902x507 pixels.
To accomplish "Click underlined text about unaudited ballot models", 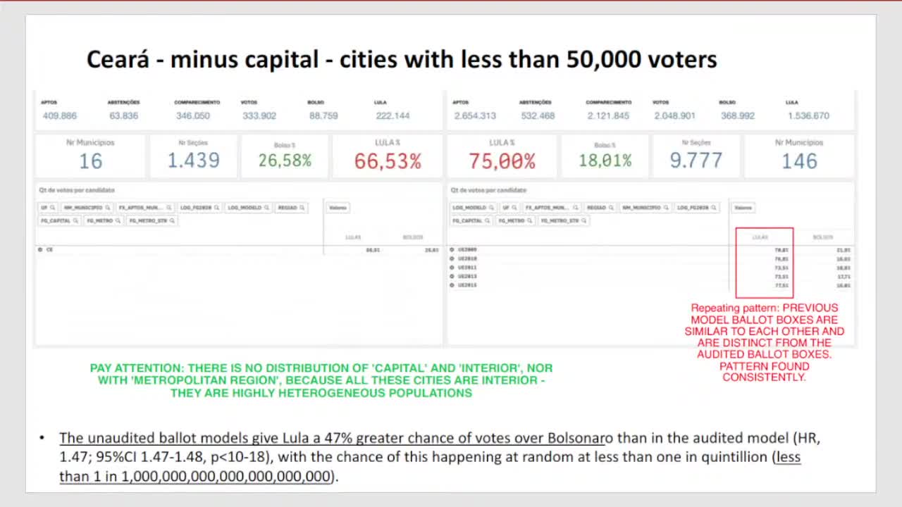I will tap(331, 438).
